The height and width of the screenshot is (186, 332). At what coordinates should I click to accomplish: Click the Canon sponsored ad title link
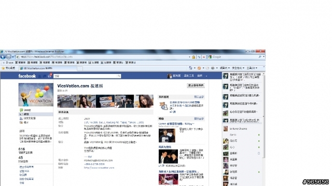click(176, 123)
